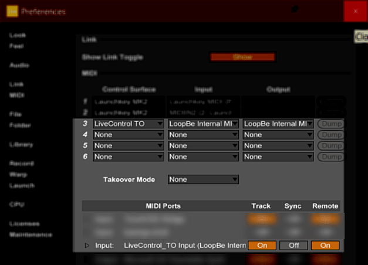Open the Licenses Maintenance tab

[31, 229]
